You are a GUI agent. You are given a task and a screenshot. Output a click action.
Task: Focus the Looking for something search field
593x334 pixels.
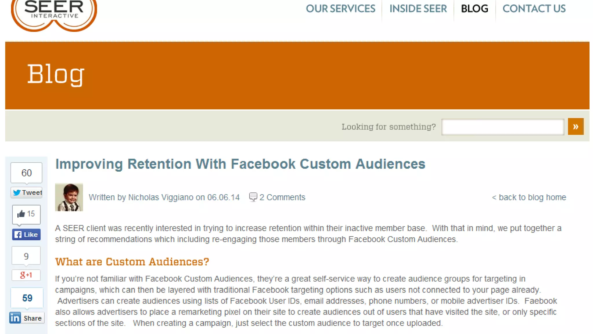coord(503,127)
